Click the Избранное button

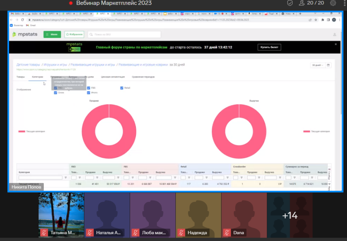pyautogui.click(x=74, y=35)
